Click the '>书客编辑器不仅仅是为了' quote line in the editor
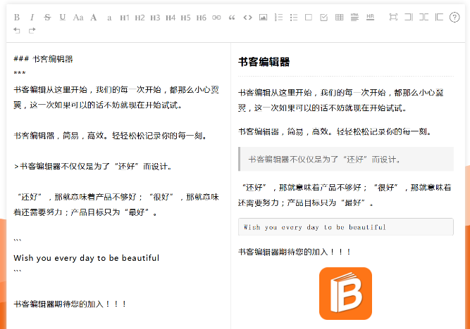The width and height of the screenshot is (470, 329). pyautogui.click(x=92, y=167)
